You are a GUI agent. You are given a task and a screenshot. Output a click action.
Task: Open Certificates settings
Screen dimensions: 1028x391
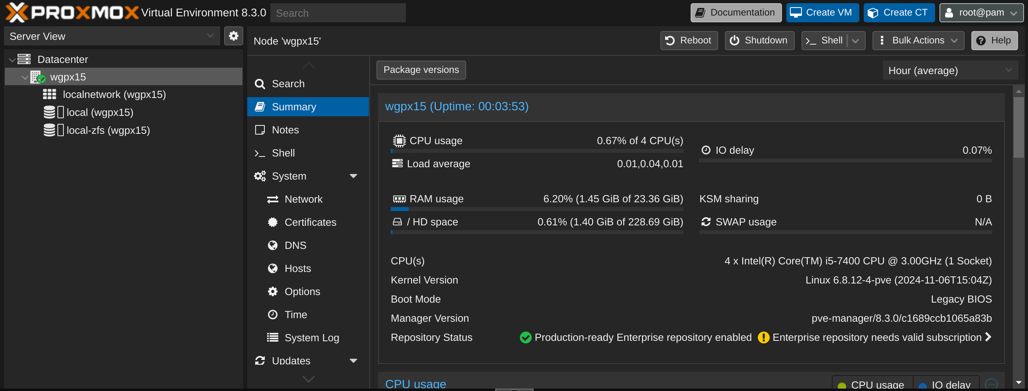[x=308, y=223]
